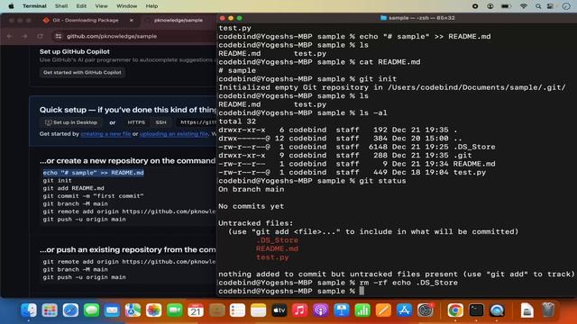The width and height of the screenshot is (577, 324).
Task: Open Keynote in the dock
Action: click(x=342, y=310)
